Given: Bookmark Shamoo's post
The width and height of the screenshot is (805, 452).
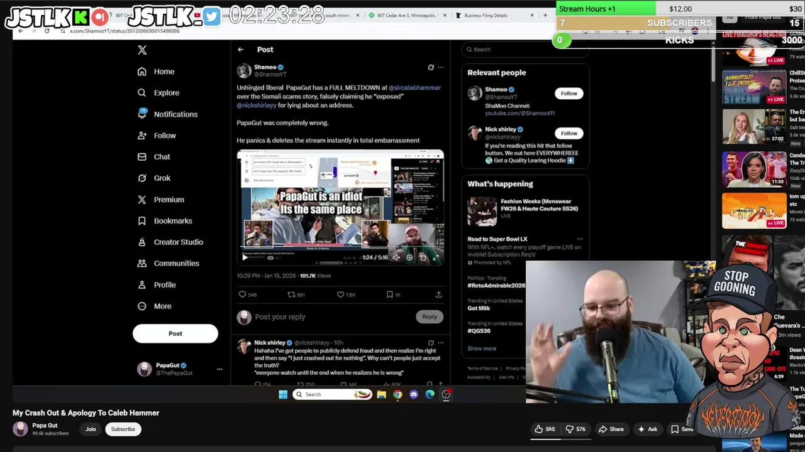Looking at the screenshot, I should [x=389, y=294].
